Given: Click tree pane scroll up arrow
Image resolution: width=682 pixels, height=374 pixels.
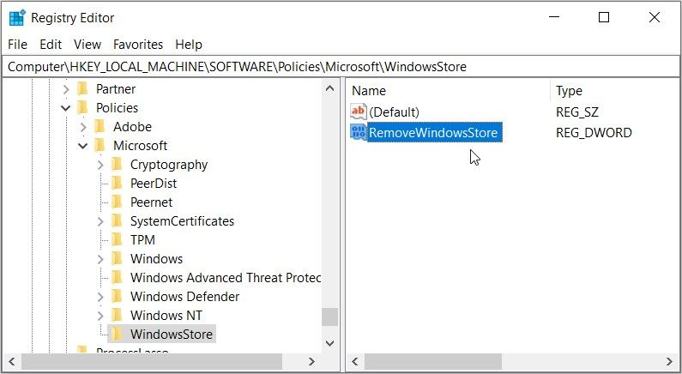Looking at the screenshot, I should coord(329,88).
